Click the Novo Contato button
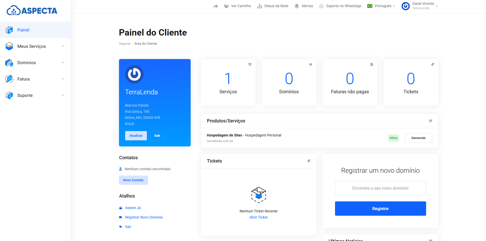Screen dimensions: 486x241 pos(133,180)
